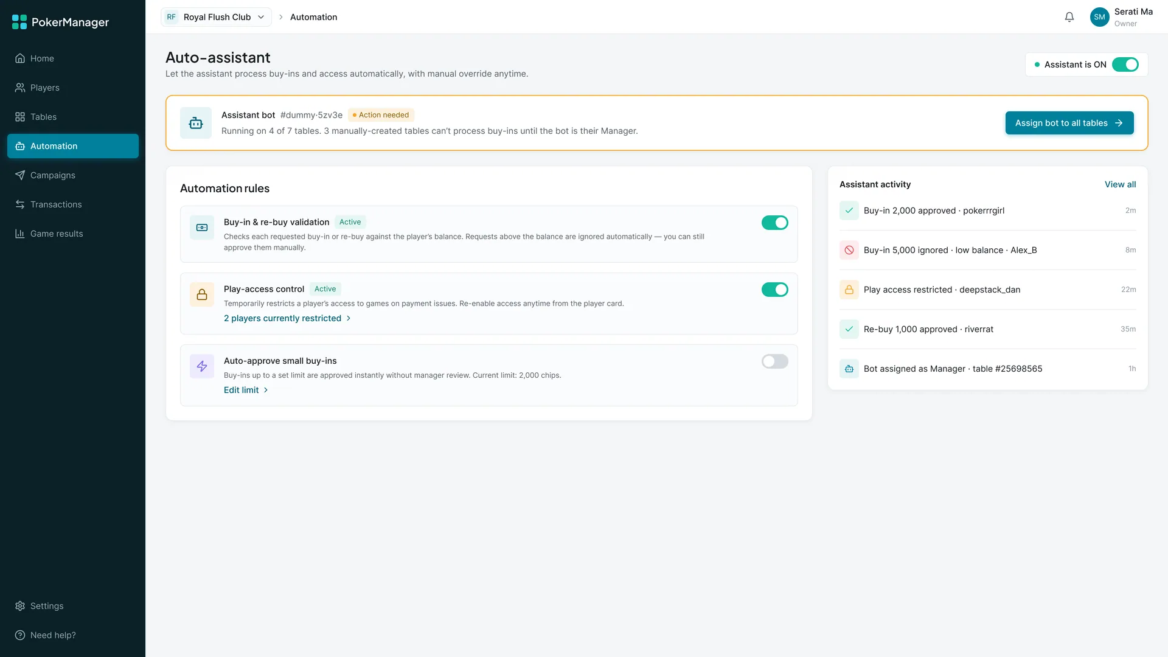Image resolution: width=1168 pixels, height=657 pixels.
Task: Click the Owner role label
Action: [1125, 24]
